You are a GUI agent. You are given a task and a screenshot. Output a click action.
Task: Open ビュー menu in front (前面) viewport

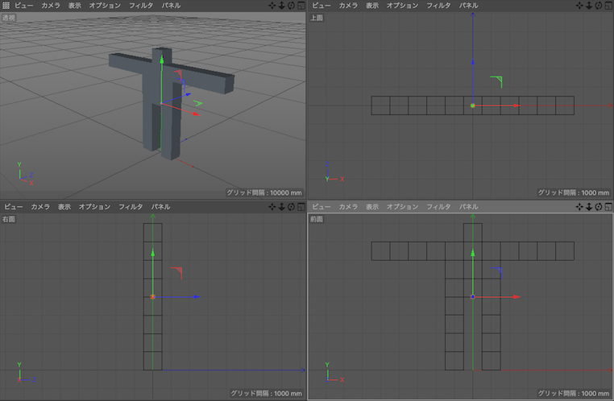point(322,207)
